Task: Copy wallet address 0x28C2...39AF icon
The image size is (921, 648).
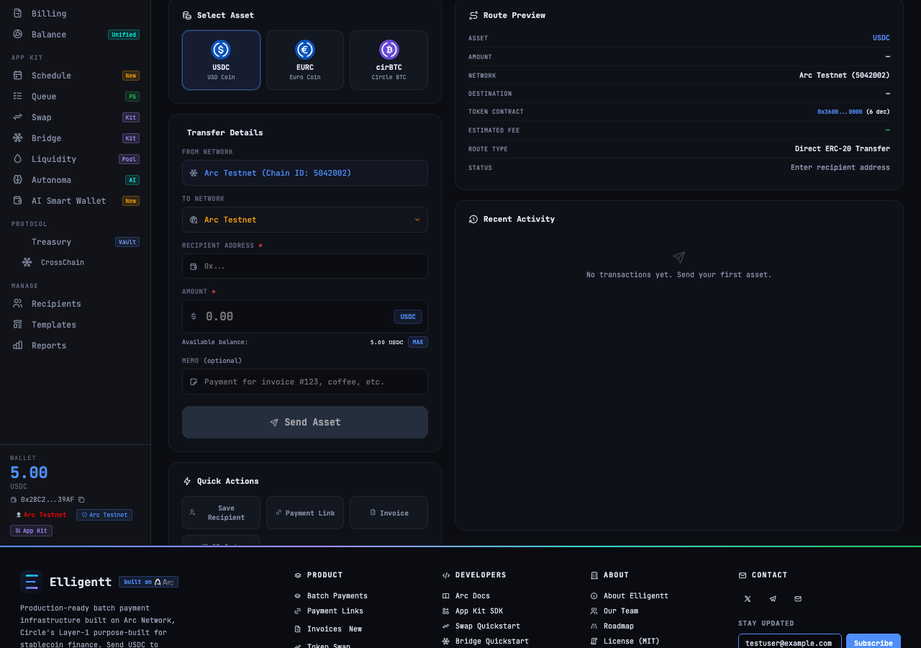Action: pos(81,499)
